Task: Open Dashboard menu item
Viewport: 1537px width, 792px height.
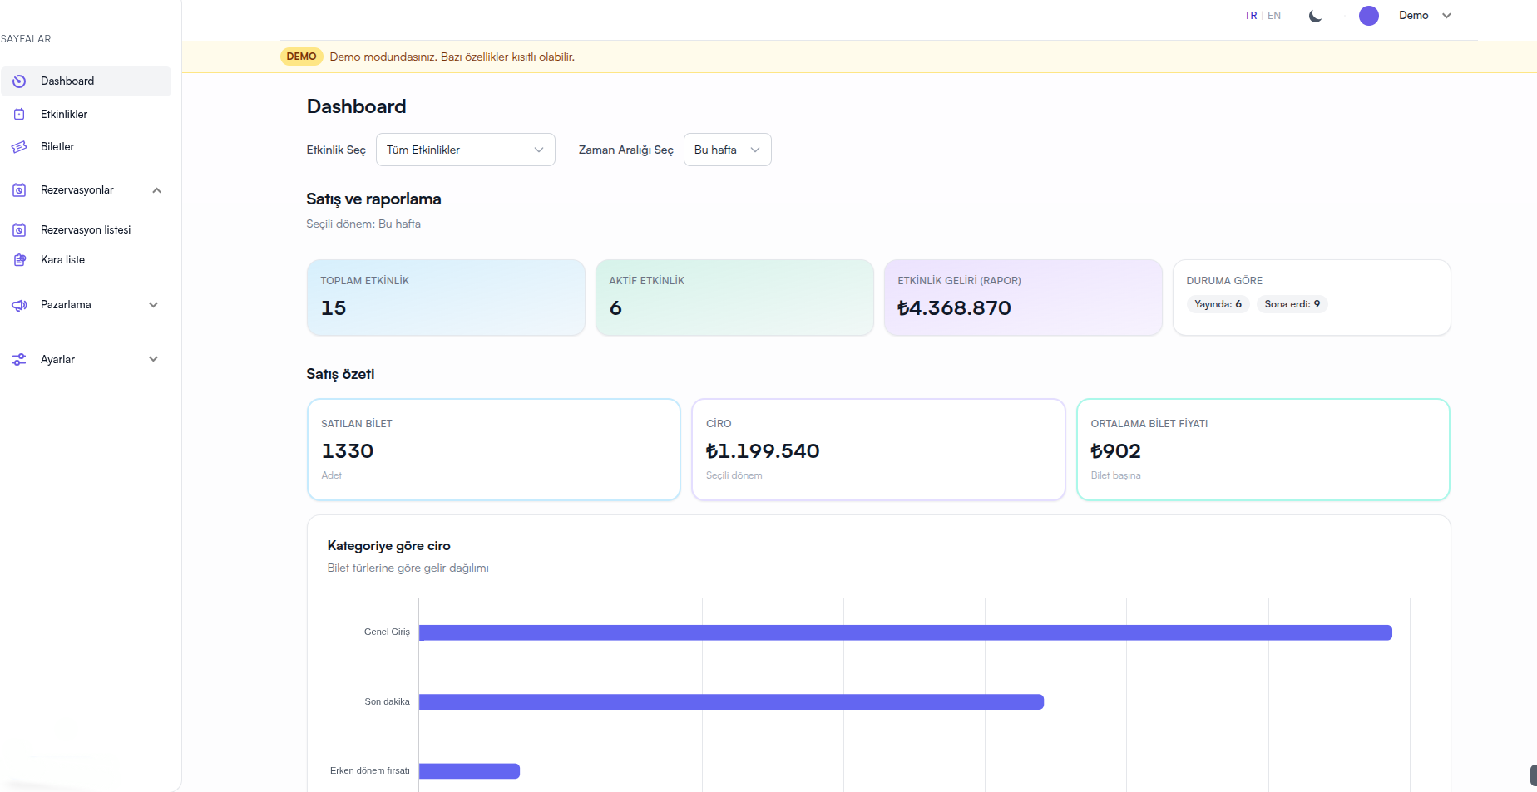Action: coord(86,81)
